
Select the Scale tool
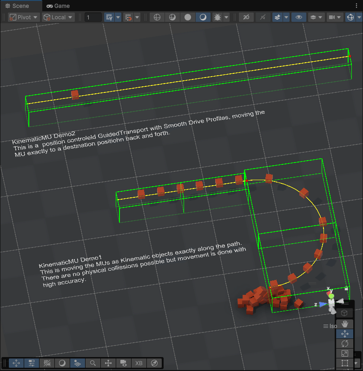click(344, 353)
